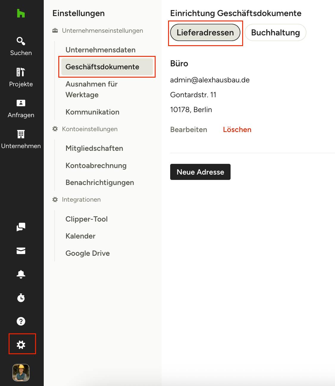Click Bearbeiten for the Büro address

[189, 130]
